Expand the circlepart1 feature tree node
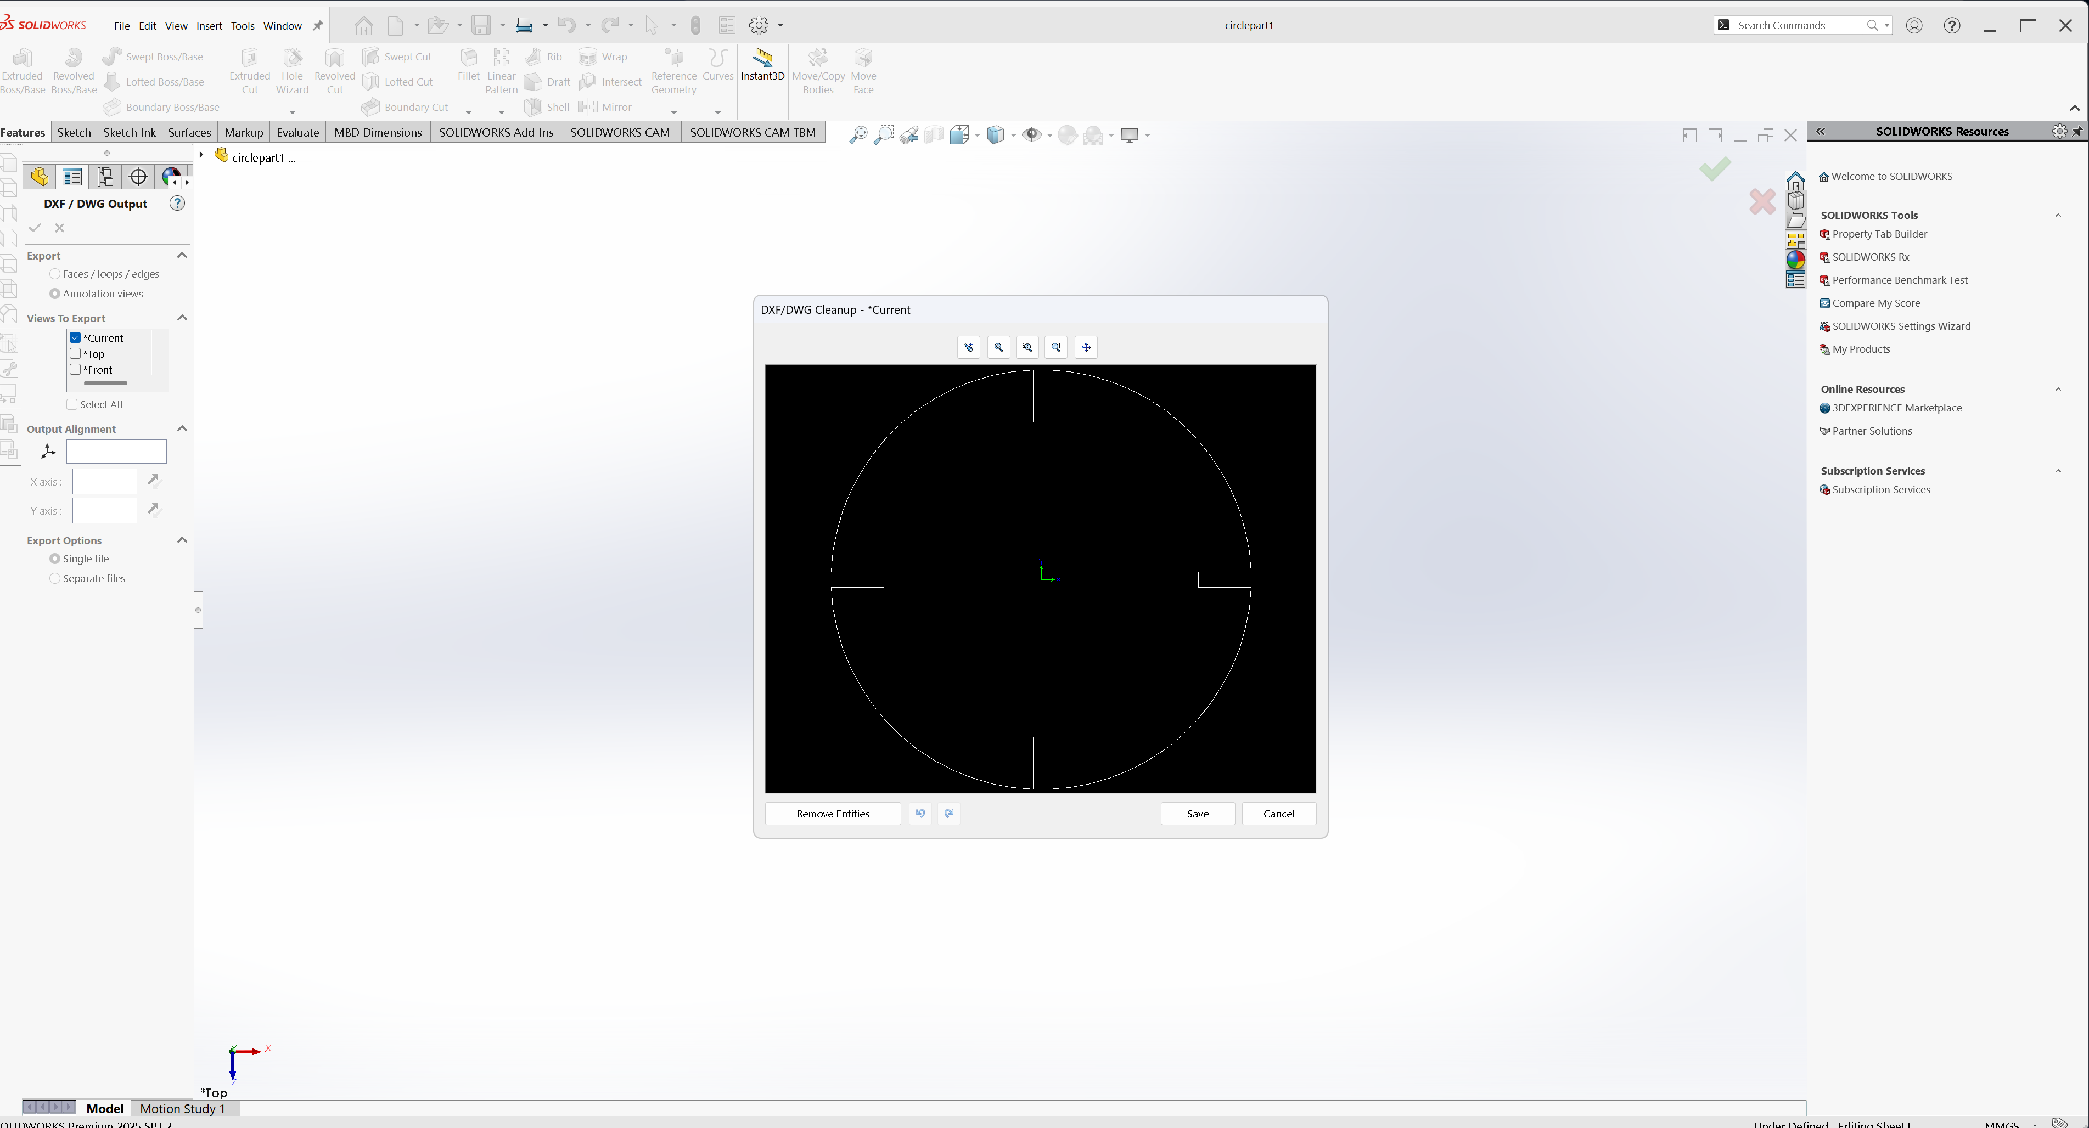Image resolution: width=2089 pixels, height=1128 pixels. pyautogui.click(x=201, y=154)
